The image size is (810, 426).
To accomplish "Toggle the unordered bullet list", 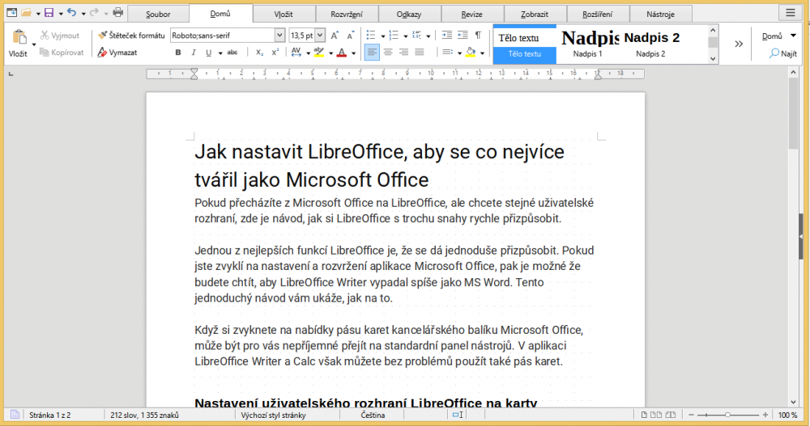I will point(371,36).
